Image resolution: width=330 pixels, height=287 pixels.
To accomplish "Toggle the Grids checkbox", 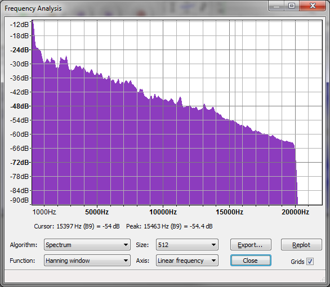I will coord(310,261).
